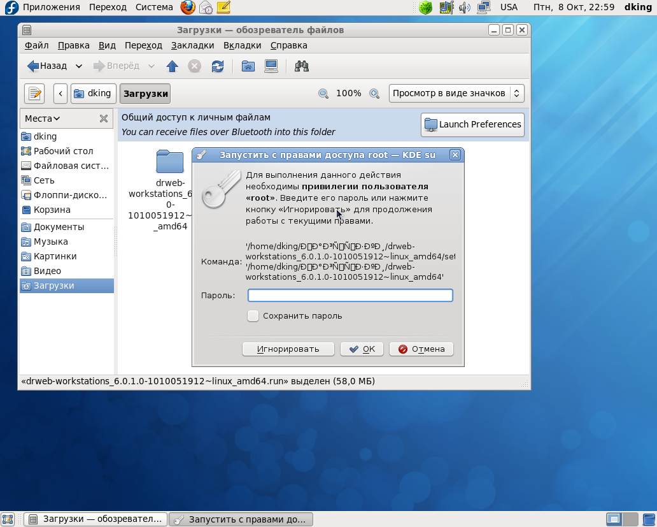This screenshot has height=527, width=657.
Task: Open Документы in the sidebar
Action: pos(67,227)
